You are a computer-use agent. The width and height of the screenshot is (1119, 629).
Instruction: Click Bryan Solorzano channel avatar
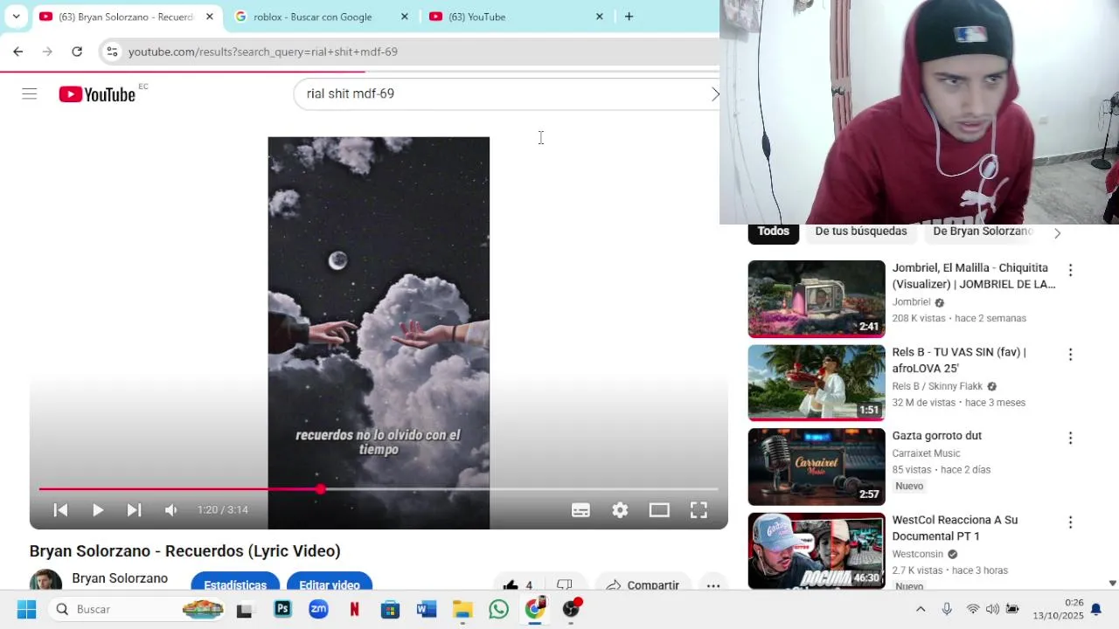tap(45, 581)
